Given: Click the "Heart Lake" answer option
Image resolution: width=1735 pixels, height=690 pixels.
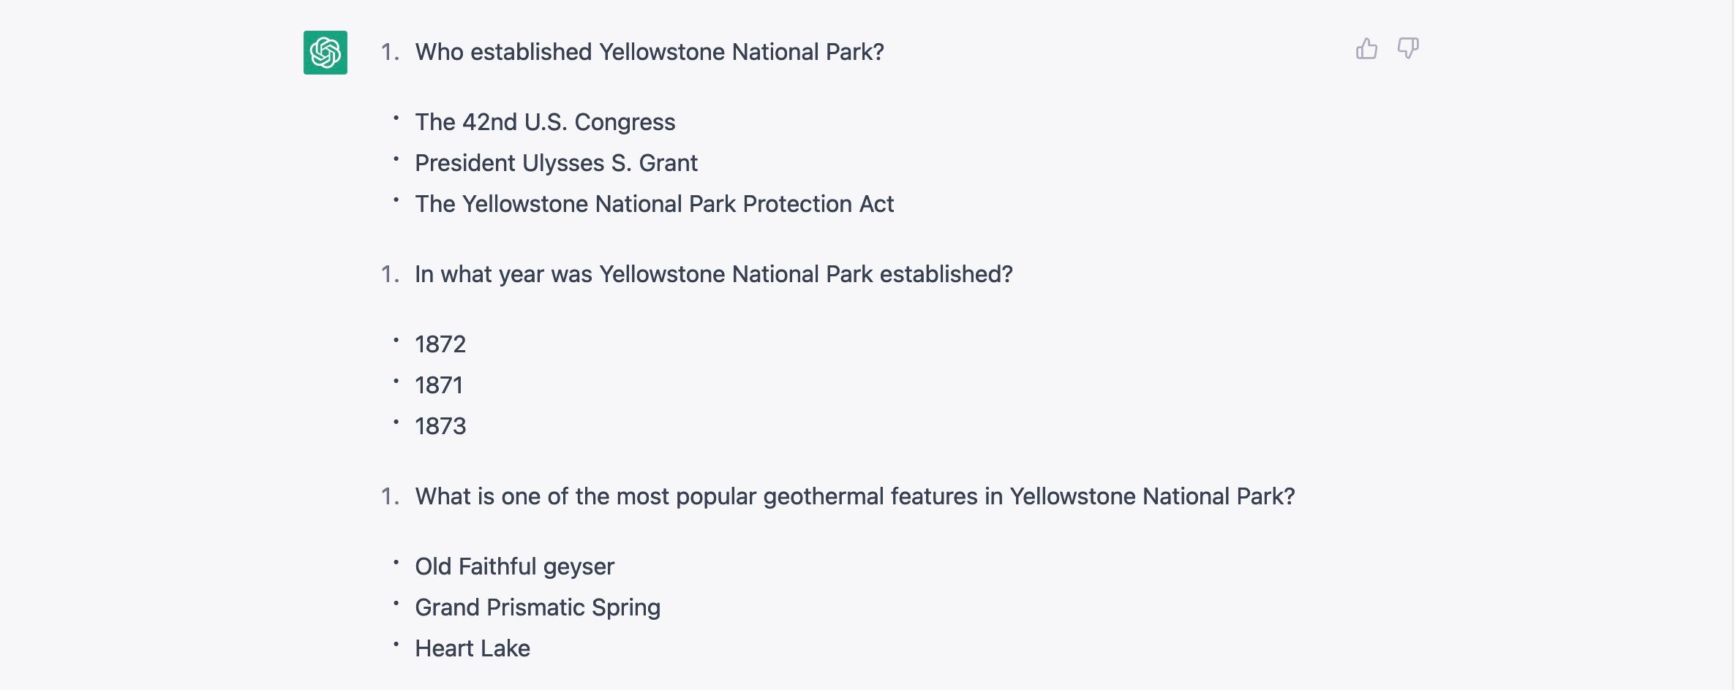Looking at the screenshot, I should (x=473, y=648).
